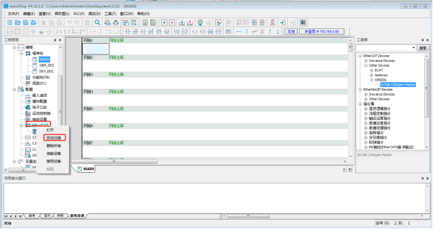Click the blue arrow into door login icon
This screenshot has height=229, width=433.
(x=283, y=23)
